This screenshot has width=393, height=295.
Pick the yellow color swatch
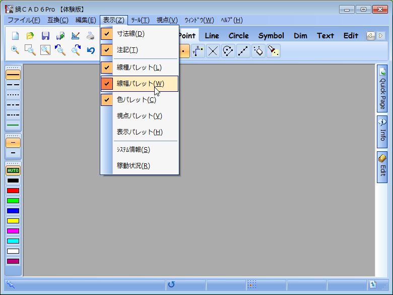pos(13,221)
